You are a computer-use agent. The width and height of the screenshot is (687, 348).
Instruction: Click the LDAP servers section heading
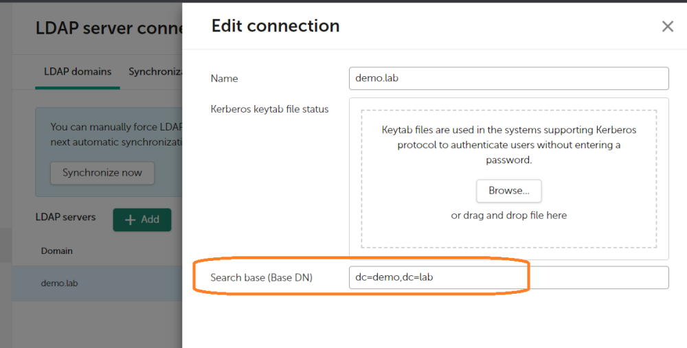[65, 217]
